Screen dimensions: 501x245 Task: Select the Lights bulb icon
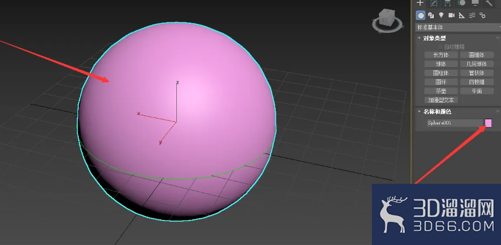click(x=441, y=15)
